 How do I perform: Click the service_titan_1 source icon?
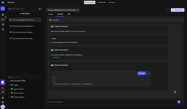pyautogui.click(x=11, y=93)
